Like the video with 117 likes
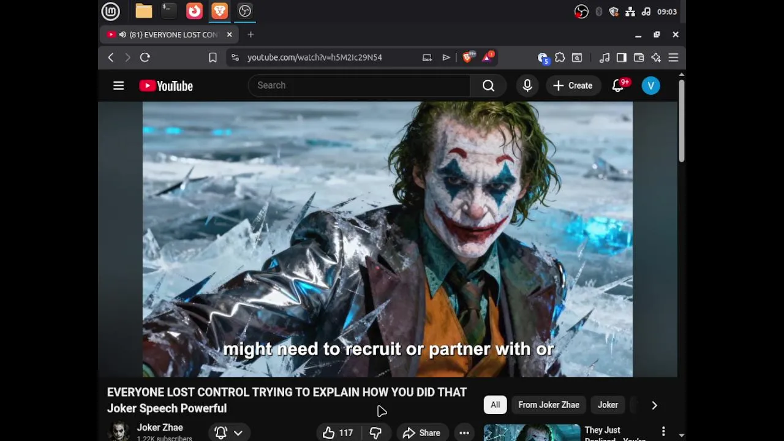The image size is (784, 441). tap(338, 433)
